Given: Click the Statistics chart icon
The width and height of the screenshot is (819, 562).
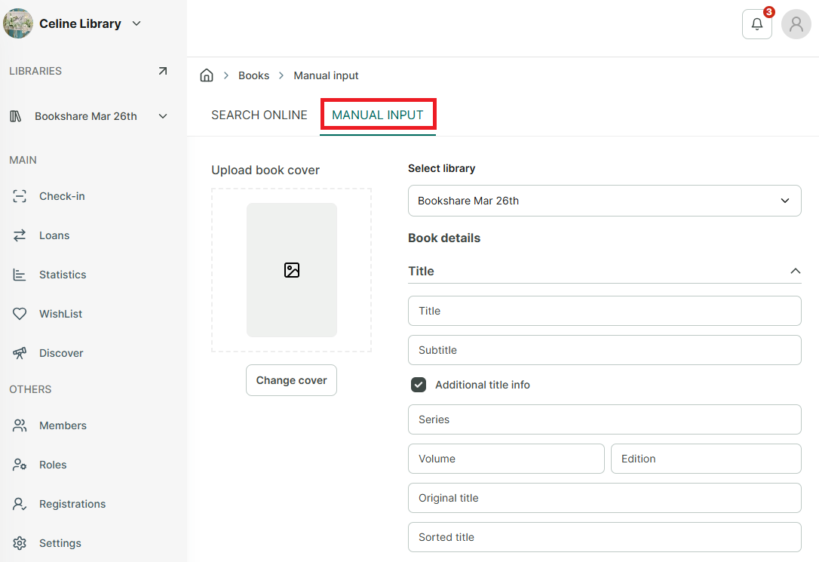Looking at the screenshot, I should (x=20, y=275).
